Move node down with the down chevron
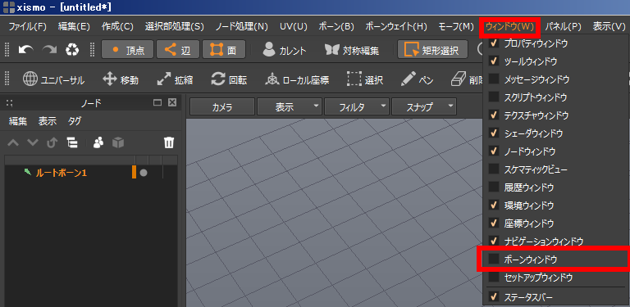This screenshot has width=630, height=307. click(x=33, y=142)
